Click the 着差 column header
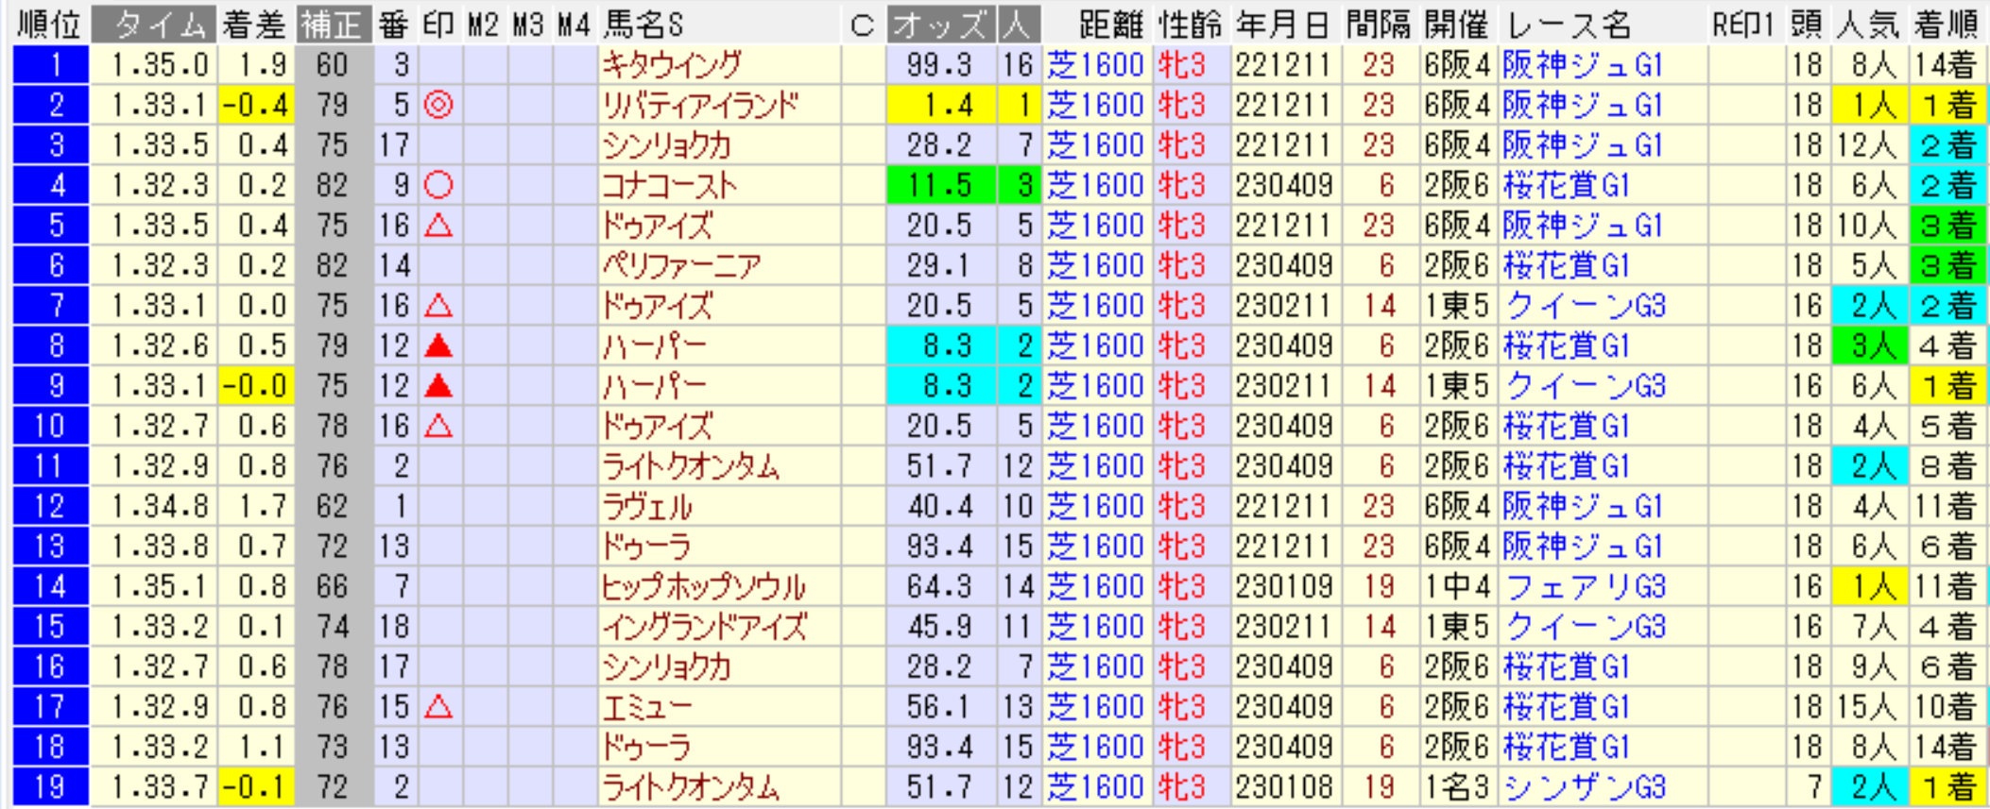The height and width of the screenshot is (809, 1990). (x=256, y=25)
